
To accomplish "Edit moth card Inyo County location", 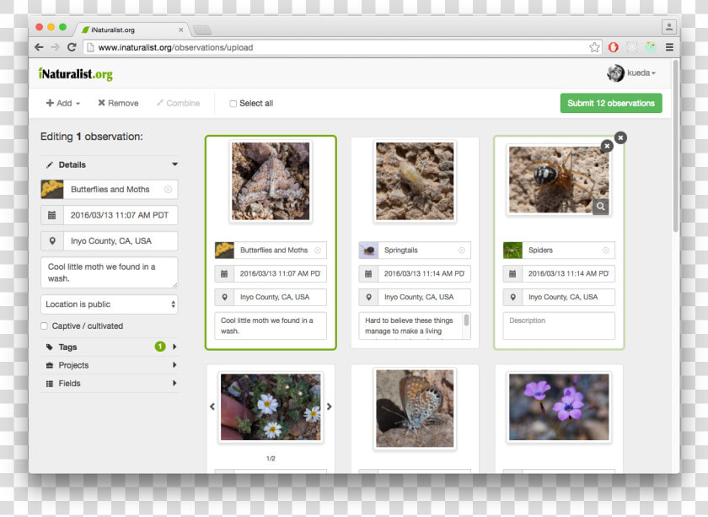I will point(280,298).
